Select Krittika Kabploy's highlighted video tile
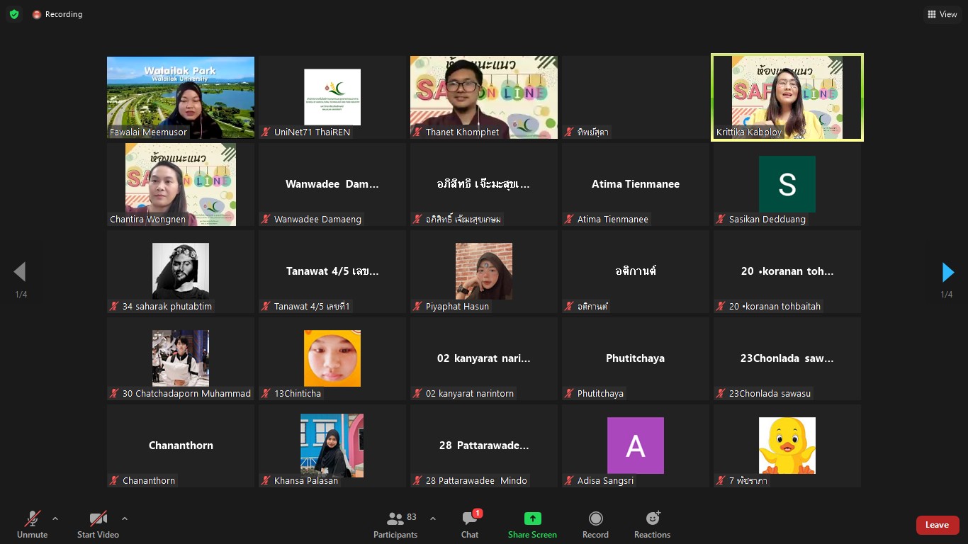The image size is (968, 544). point(787,97)
